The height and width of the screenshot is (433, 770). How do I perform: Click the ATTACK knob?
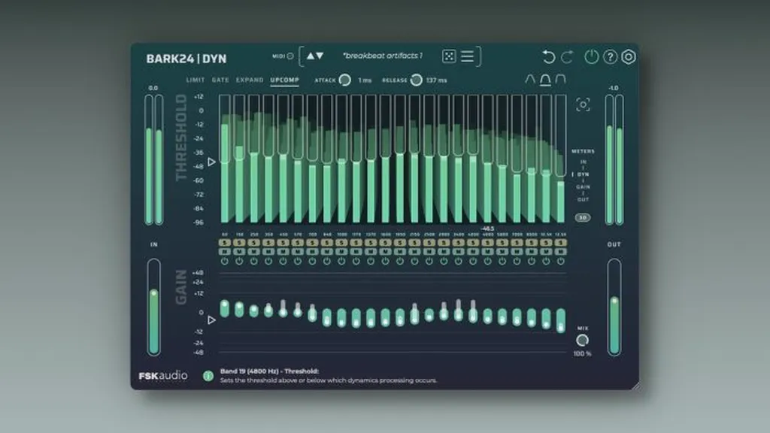coord(344,80)
